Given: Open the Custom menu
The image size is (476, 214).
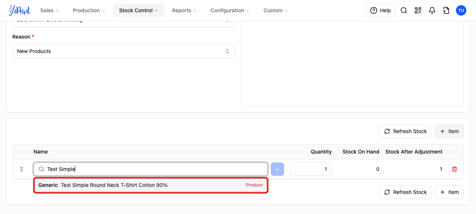Looking at the screenshot, I should click(276, 10).
